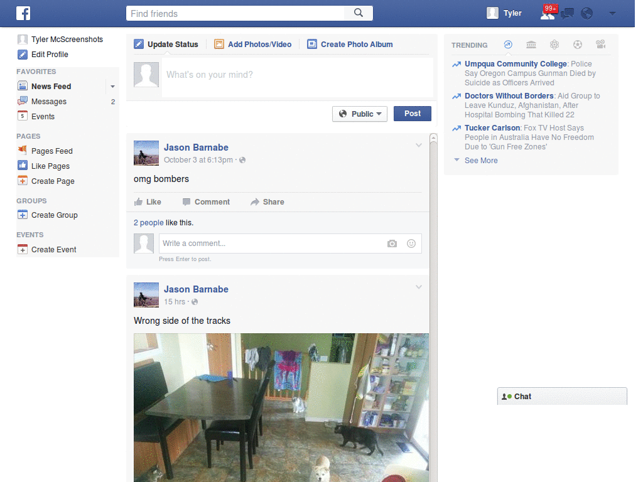This screenshot has height=482, width=643.
Task: Click the Facebook logo icon
Action: click(x=23, y=13)
